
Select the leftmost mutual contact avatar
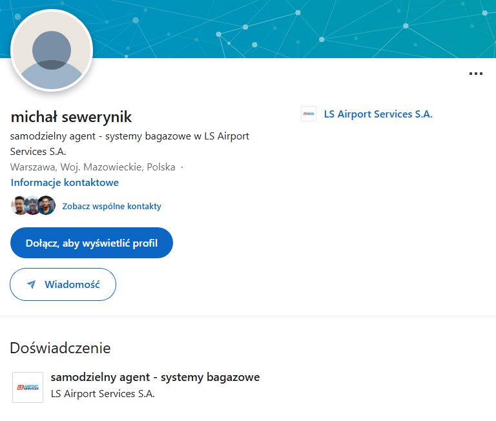20,205
